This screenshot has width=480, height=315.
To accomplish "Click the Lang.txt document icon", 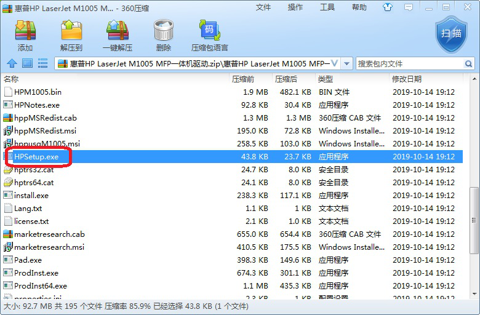I will click(x=8, y=208).
